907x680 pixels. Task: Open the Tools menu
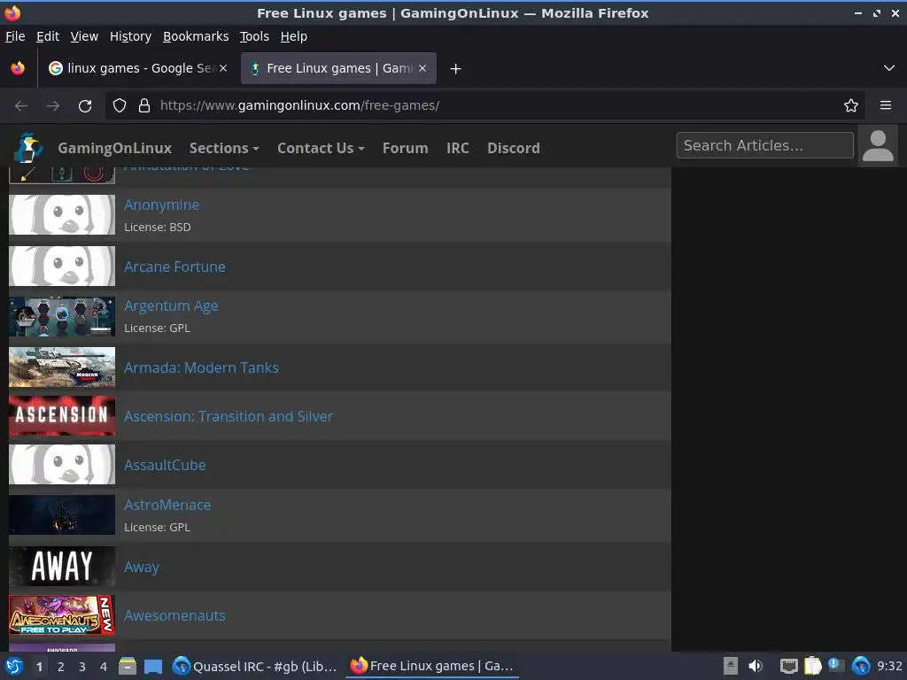[x=254, y=36]
